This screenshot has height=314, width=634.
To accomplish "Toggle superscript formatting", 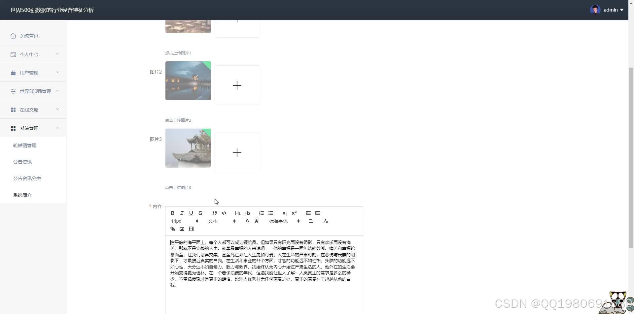I will pyautogui.click(x=294, y=213).
